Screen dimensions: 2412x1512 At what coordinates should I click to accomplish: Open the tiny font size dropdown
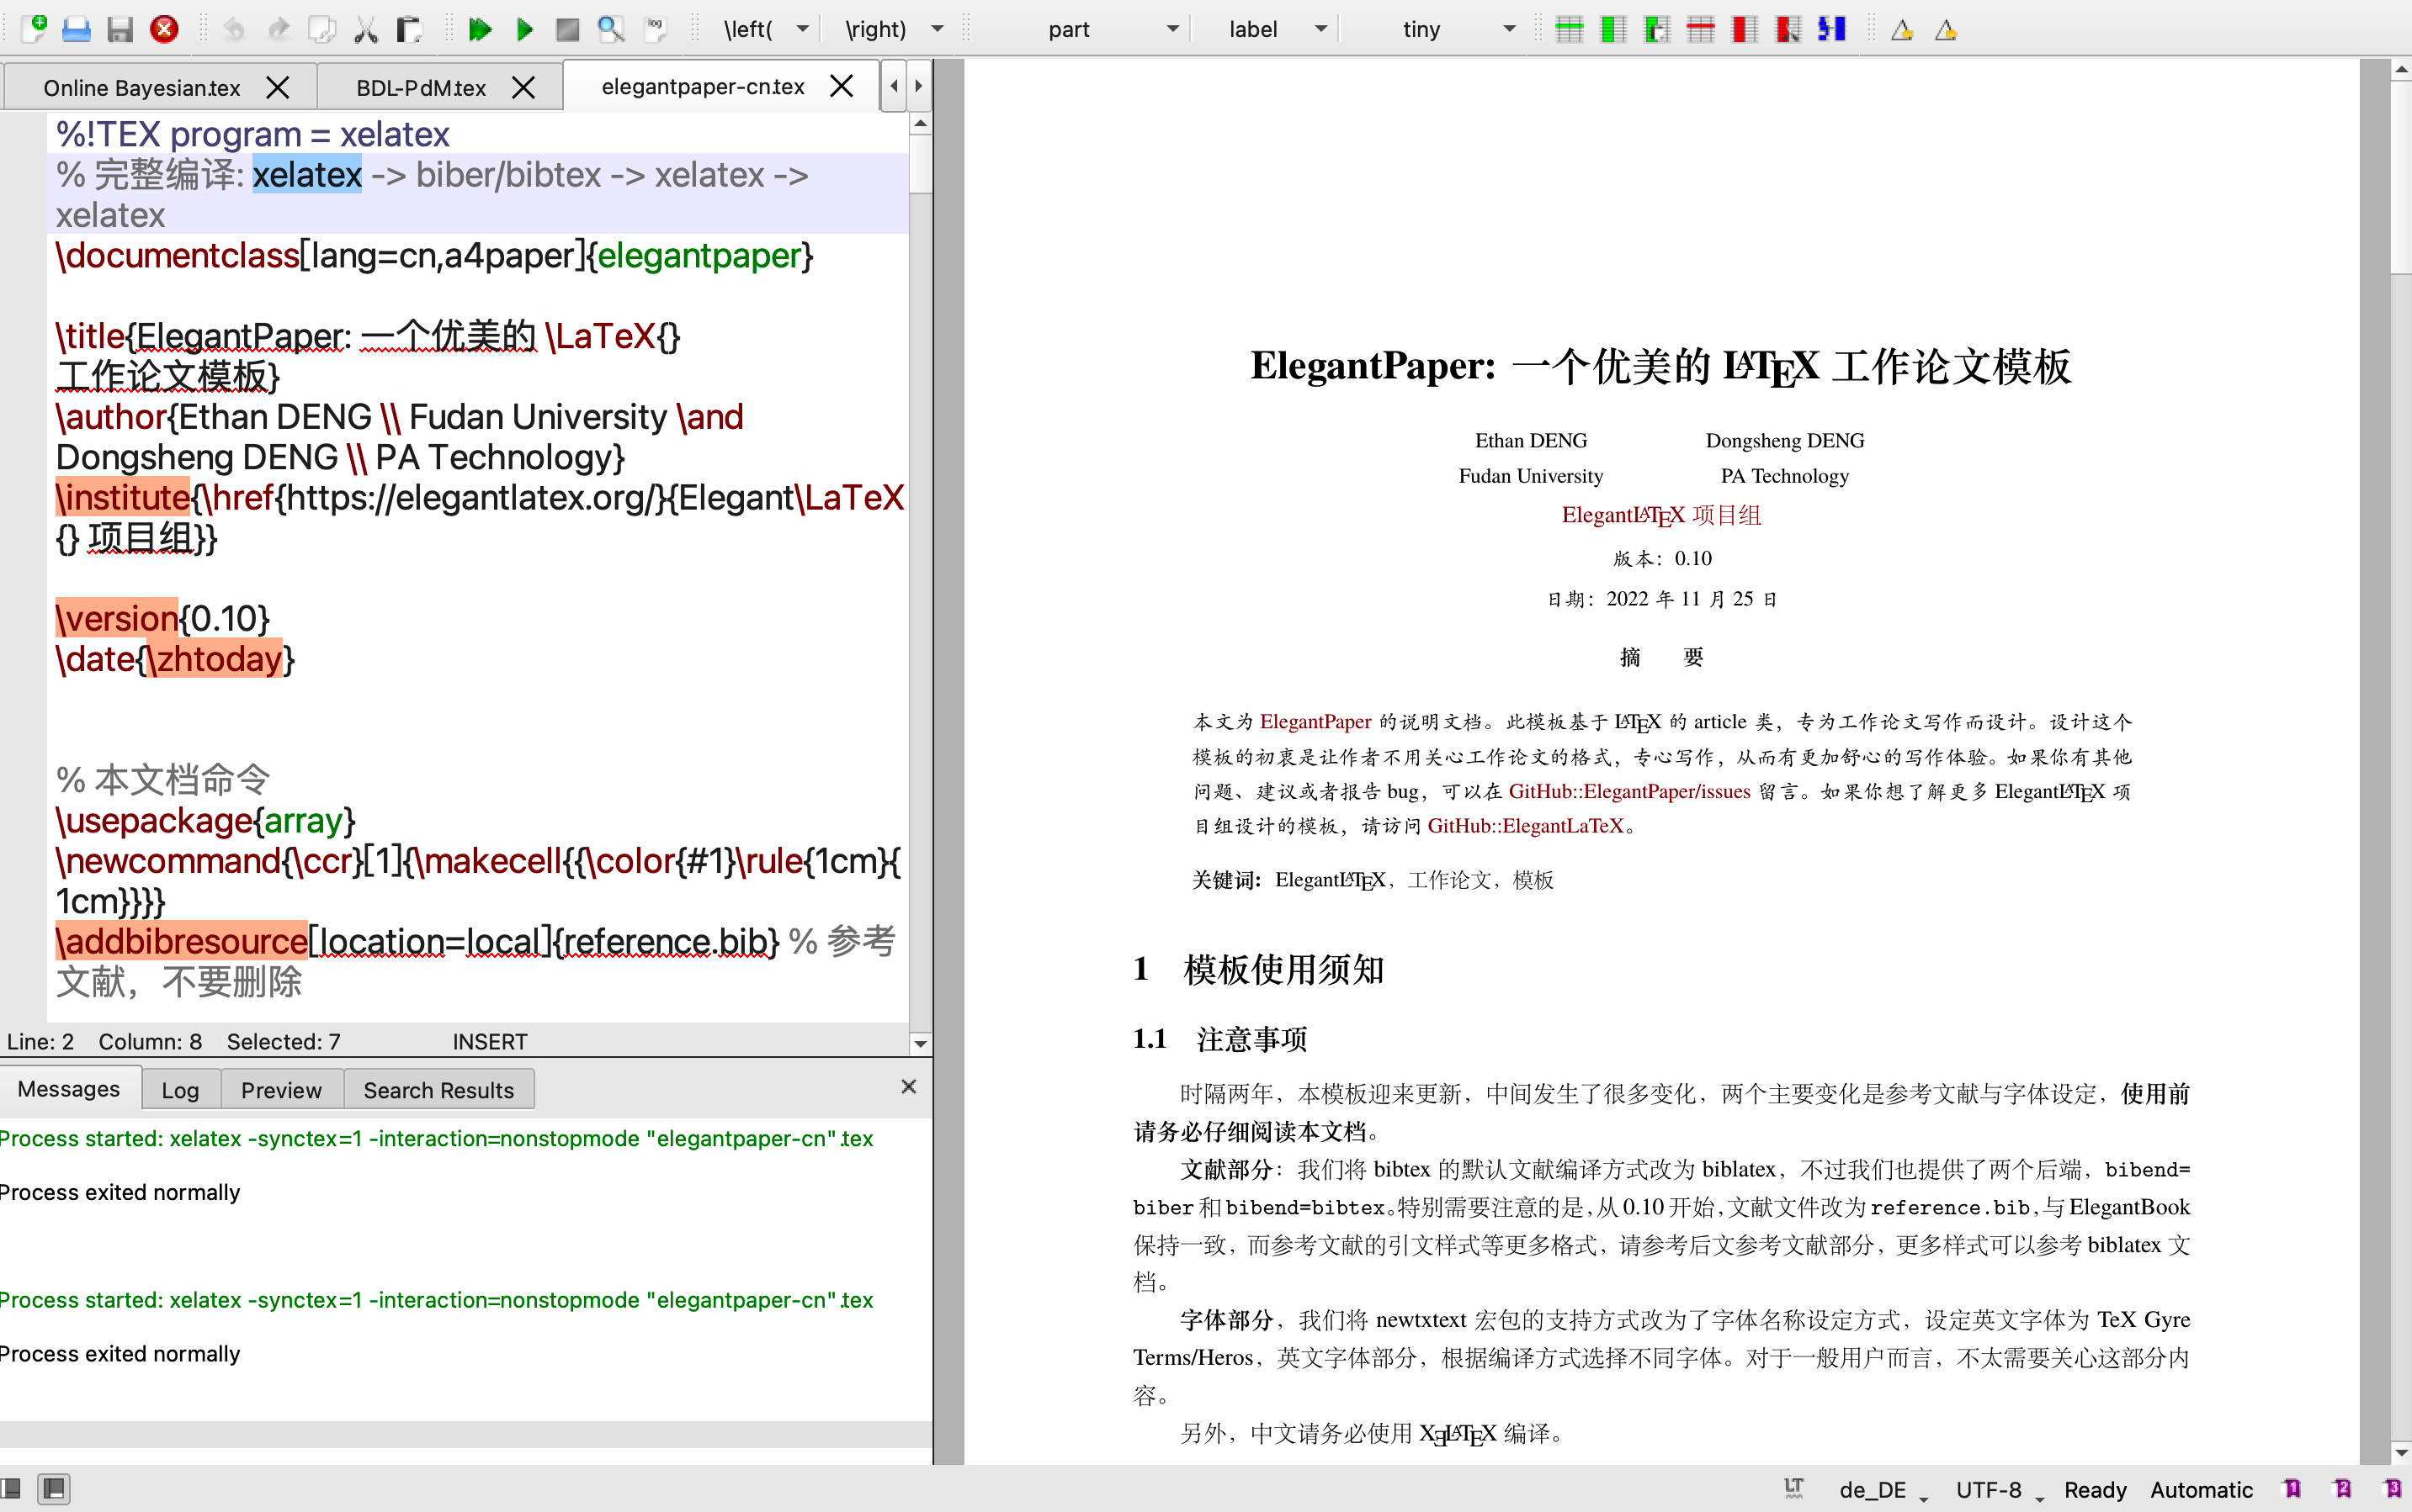1509,29
